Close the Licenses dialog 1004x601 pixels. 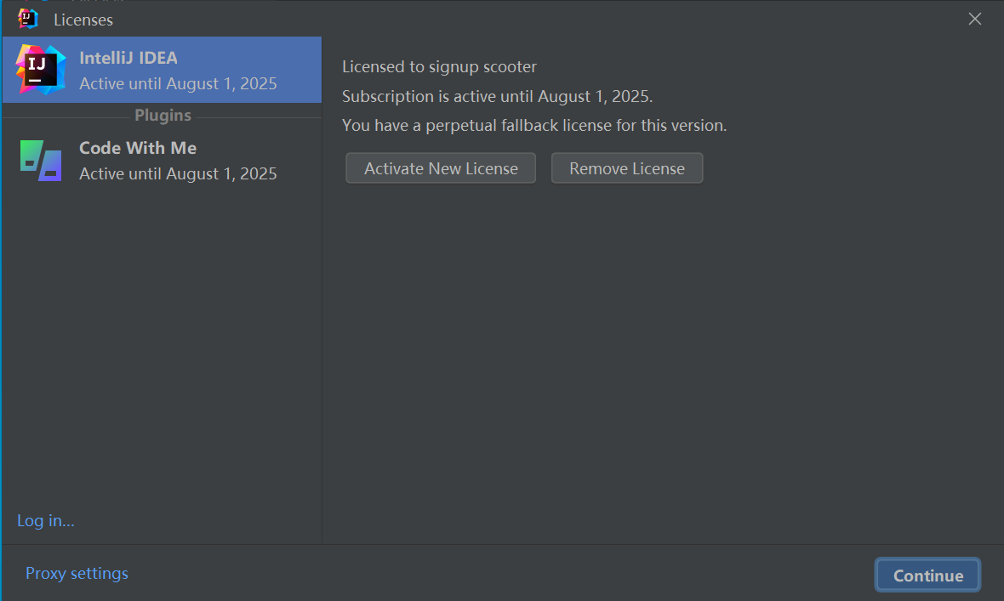point(975,19)
